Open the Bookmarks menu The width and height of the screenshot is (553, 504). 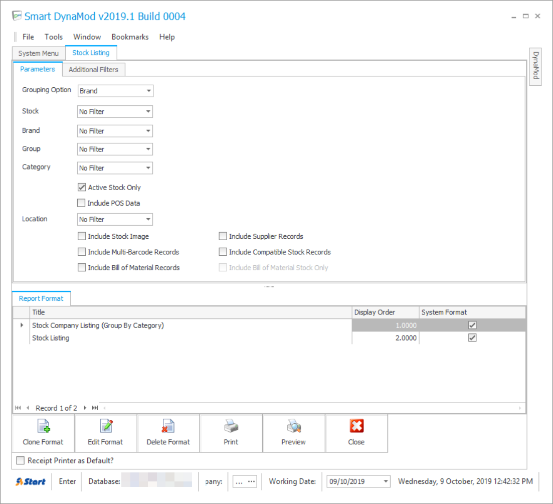click(x=130, y=37)
